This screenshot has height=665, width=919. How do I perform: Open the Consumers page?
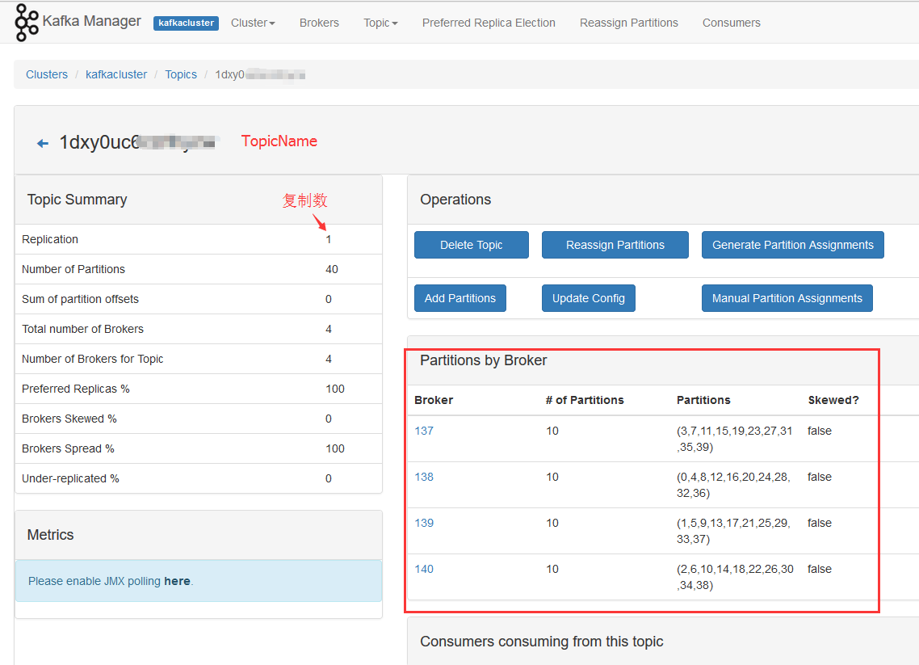(x=731, y=23)
